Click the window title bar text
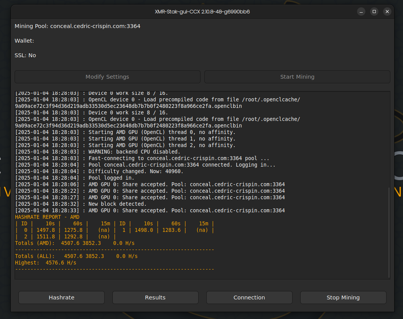 coord(202,12)
